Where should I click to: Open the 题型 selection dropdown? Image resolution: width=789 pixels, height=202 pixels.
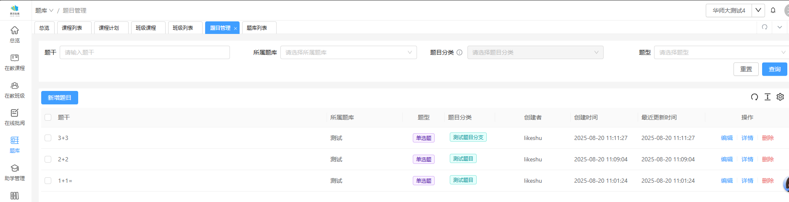coord(720,52)
